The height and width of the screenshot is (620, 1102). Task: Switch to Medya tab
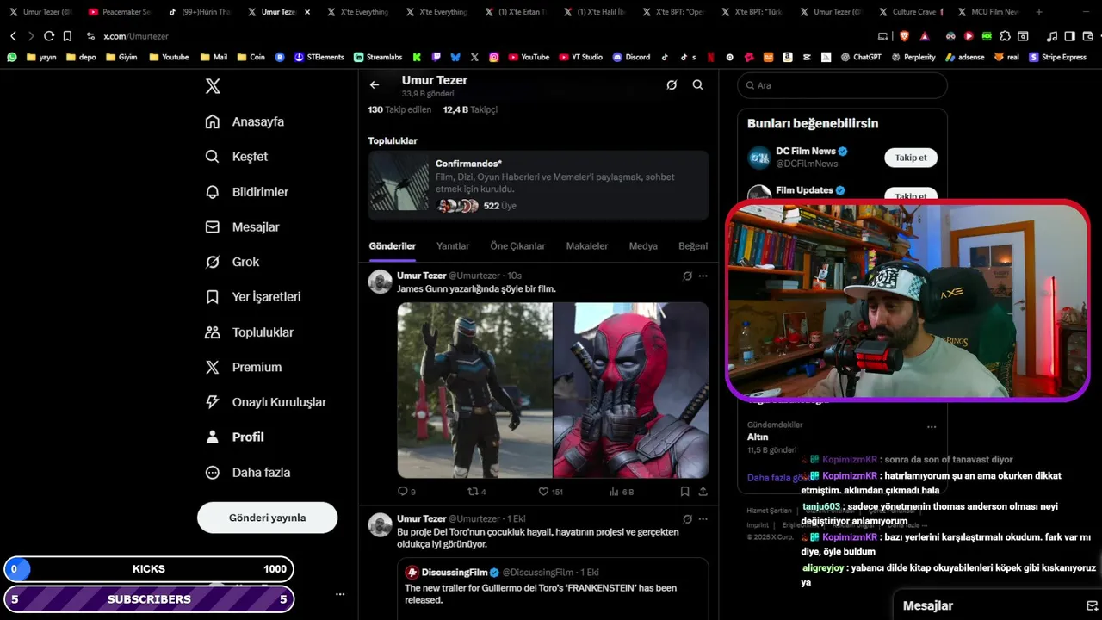(x=643, y=246)
